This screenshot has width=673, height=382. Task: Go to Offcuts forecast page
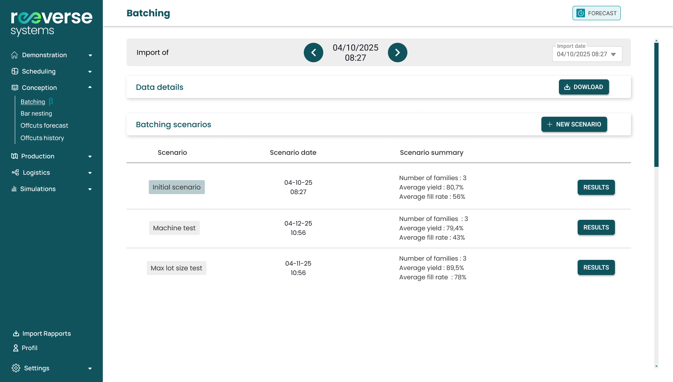(44, 126)
